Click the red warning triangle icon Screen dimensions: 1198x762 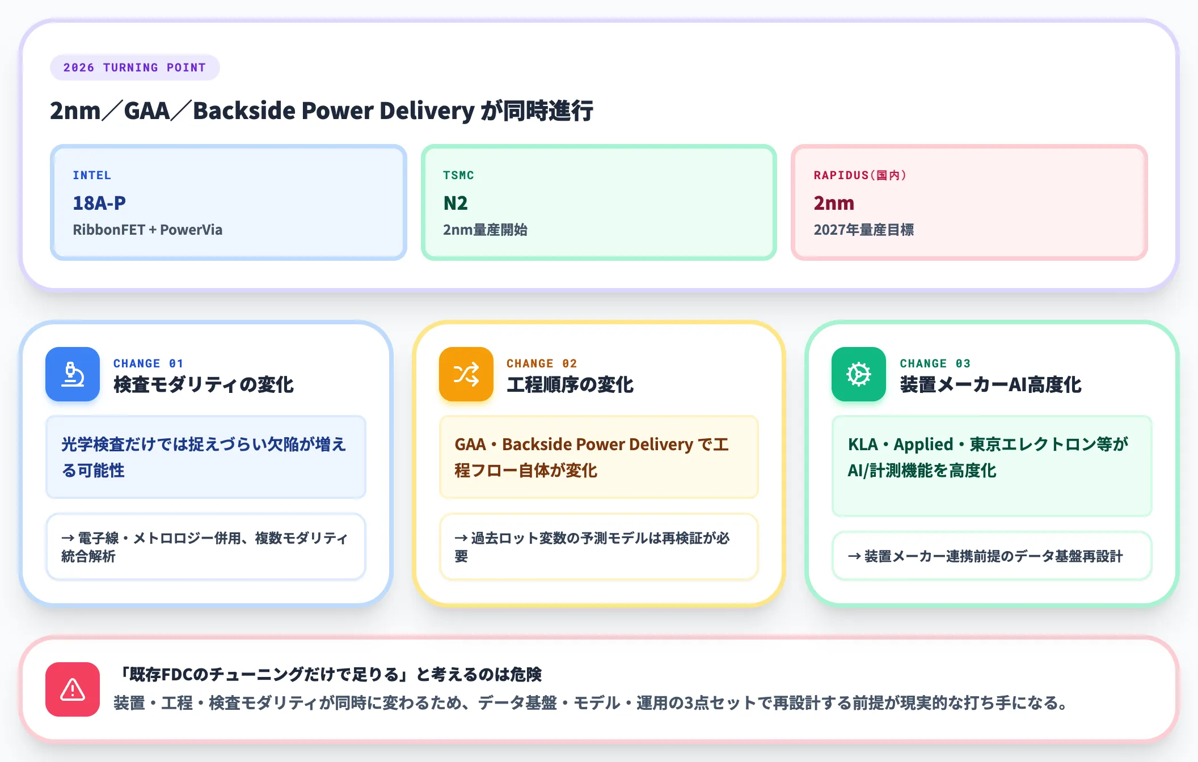73,689
